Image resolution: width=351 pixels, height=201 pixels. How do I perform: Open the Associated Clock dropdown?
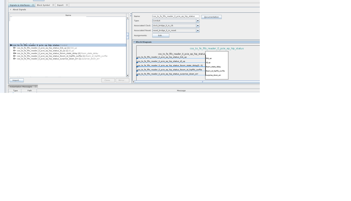tap(198, 26)
